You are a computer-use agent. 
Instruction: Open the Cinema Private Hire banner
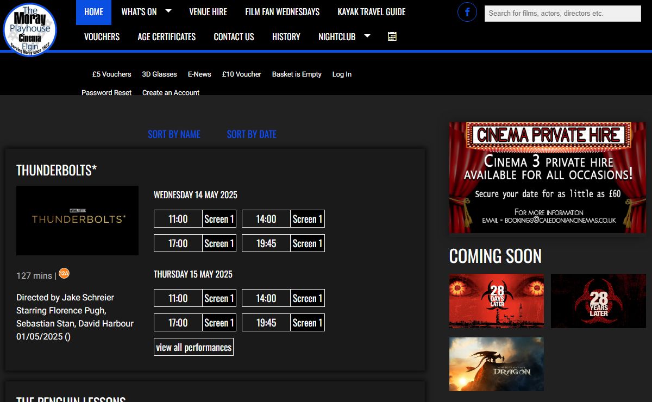548,178
